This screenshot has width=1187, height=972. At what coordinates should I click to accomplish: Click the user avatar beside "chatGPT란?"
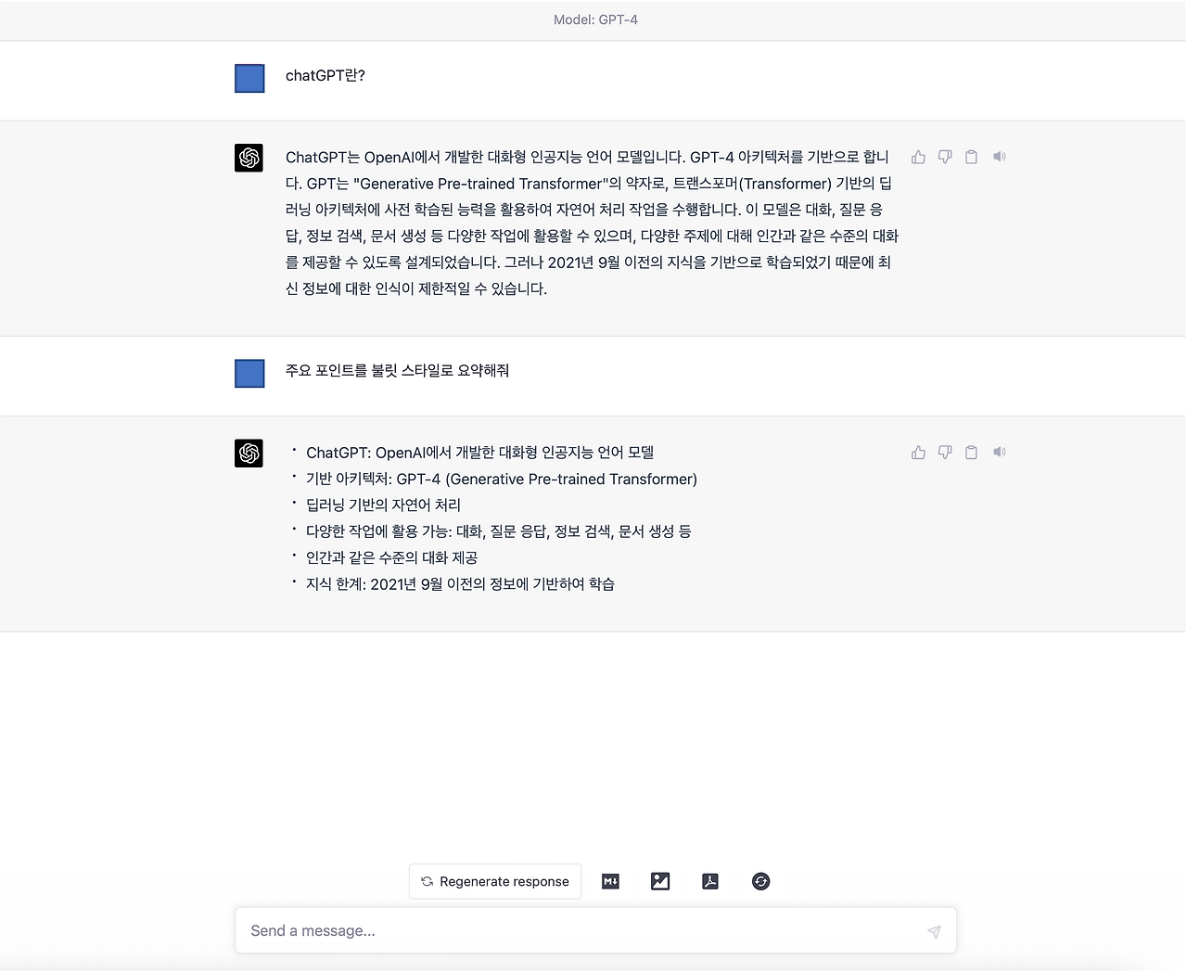pyautogui.click(x=249, y=78)
